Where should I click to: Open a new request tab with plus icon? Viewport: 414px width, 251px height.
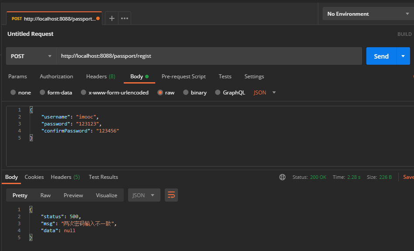112,18
